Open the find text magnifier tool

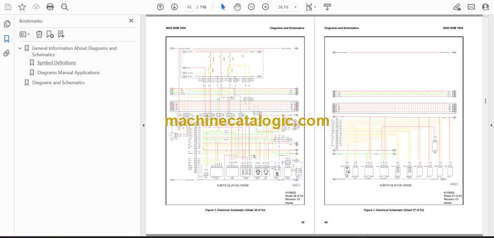[65, 7]
